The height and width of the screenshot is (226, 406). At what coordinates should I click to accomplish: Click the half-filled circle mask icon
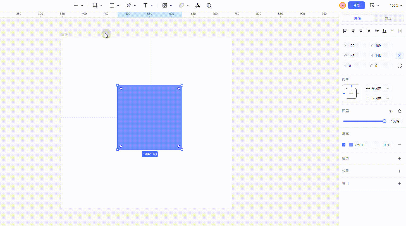point(209,5)
